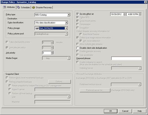The image size is (148, 115).
Task: Click the Cancel button
Action: click(x=125, y=111)
